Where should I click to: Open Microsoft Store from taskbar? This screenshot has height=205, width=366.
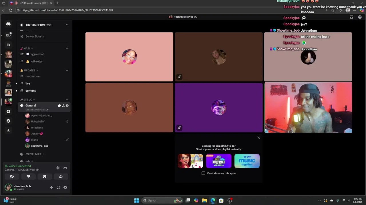tap(221, 200)
